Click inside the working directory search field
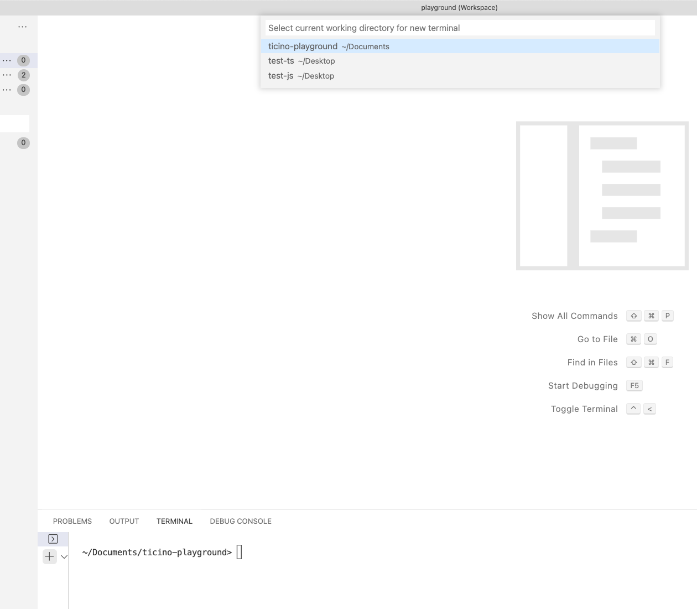This screenshot has height=609, width=697. click(460, 27)
